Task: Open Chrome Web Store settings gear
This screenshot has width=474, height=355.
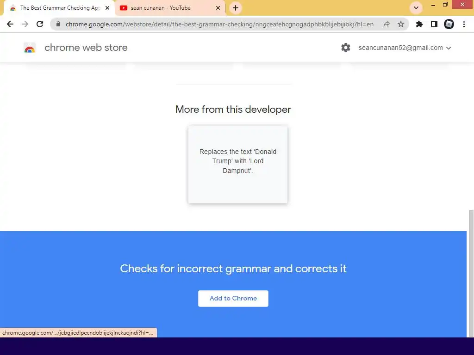Action: pyautogui.click(x=346, y=48)
